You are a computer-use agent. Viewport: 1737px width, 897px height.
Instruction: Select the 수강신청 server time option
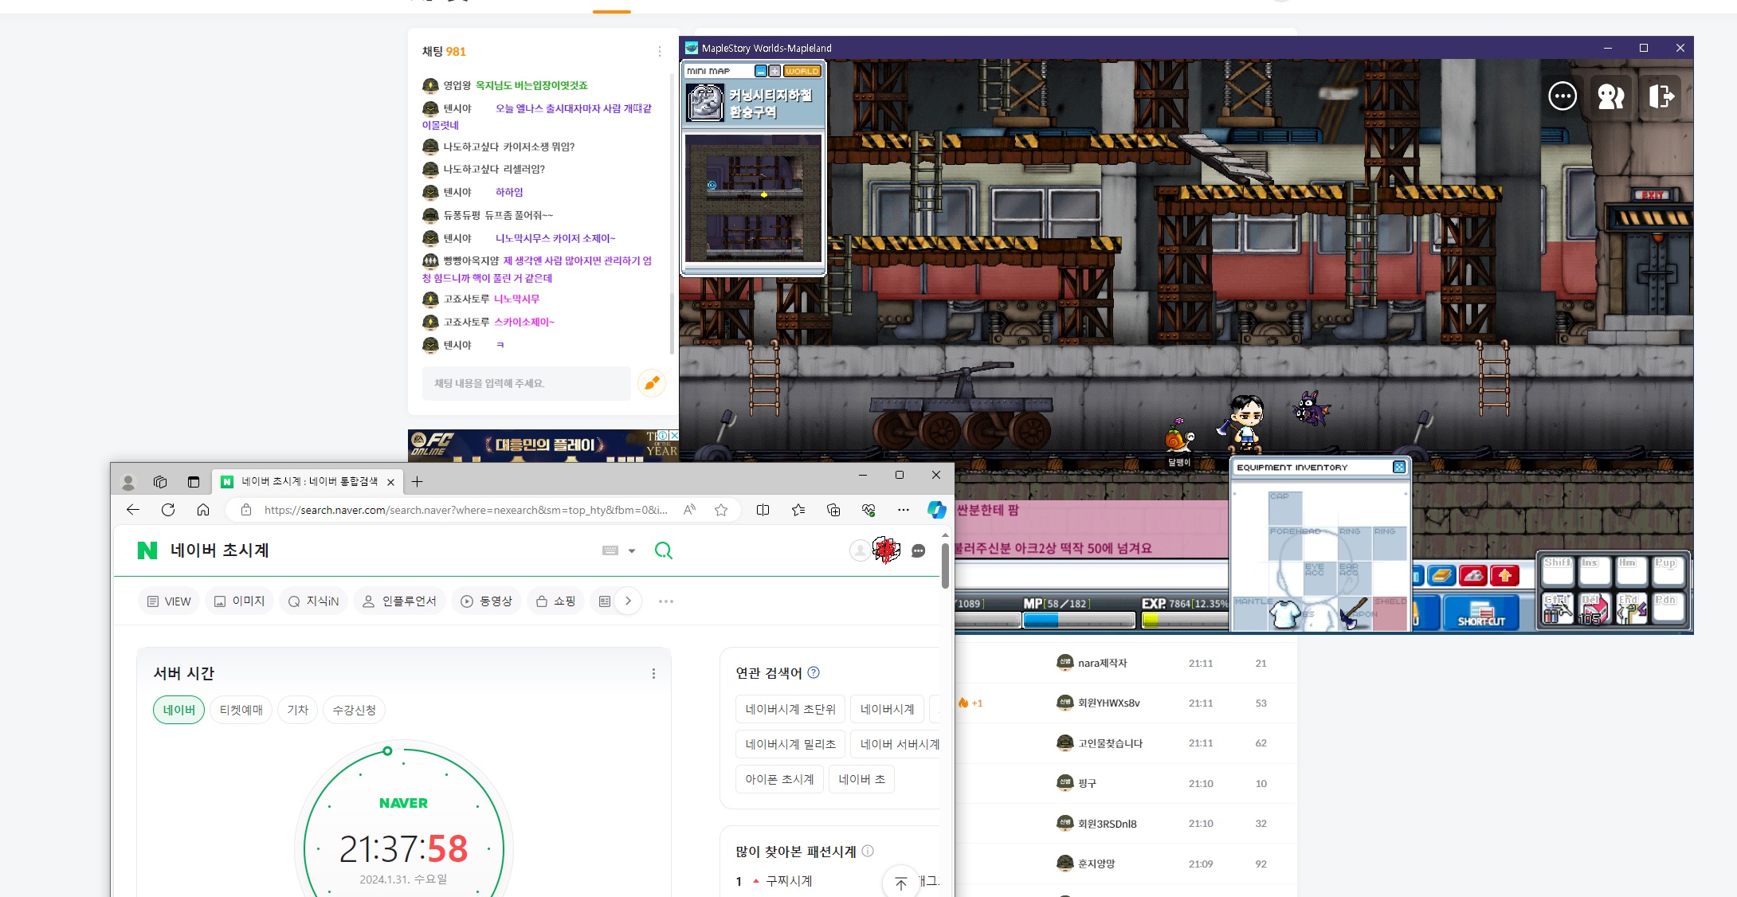354,710
